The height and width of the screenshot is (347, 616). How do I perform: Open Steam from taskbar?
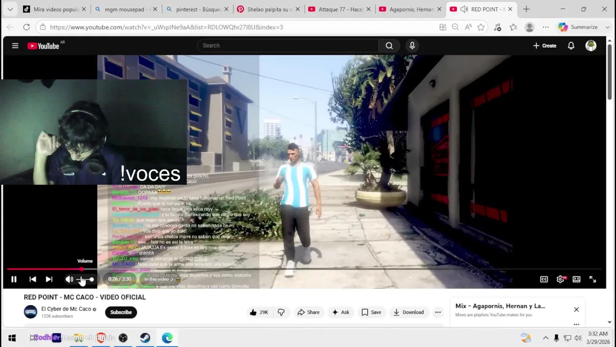point(145,338)
